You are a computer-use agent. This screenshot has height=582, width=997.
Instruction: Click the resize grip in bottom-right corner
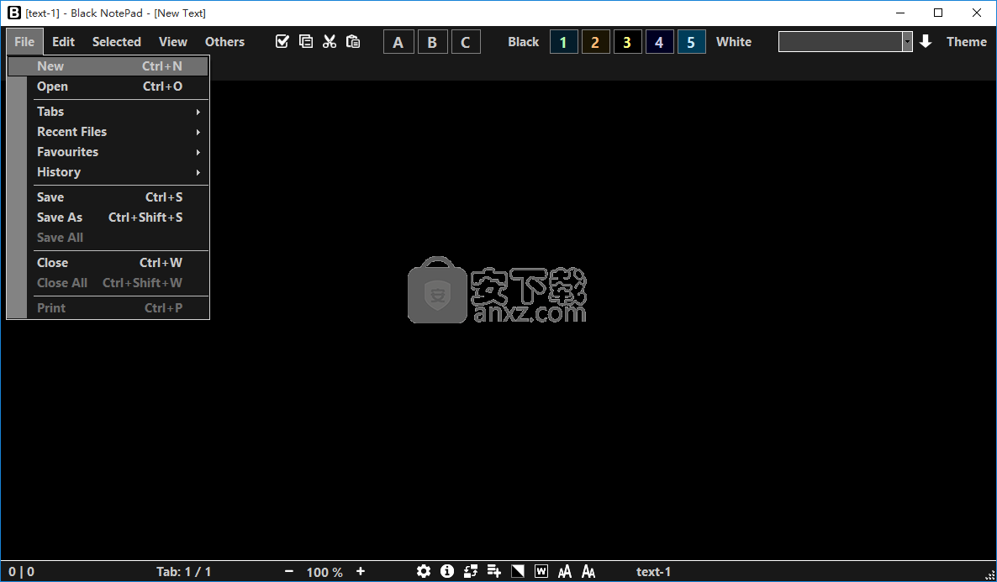coord(989,575)
